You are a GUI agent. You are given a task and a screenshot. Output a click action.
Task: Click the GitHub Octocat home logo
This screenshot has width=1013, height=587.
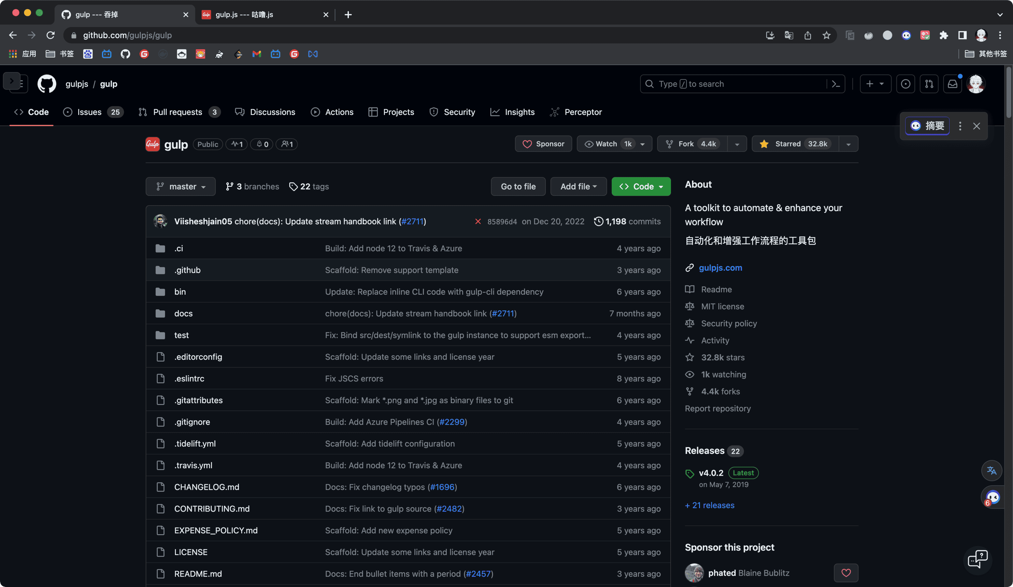point(47,84)
